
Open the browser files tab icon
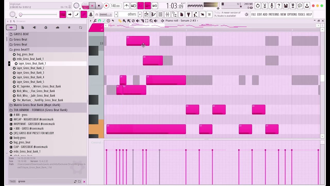23,27
